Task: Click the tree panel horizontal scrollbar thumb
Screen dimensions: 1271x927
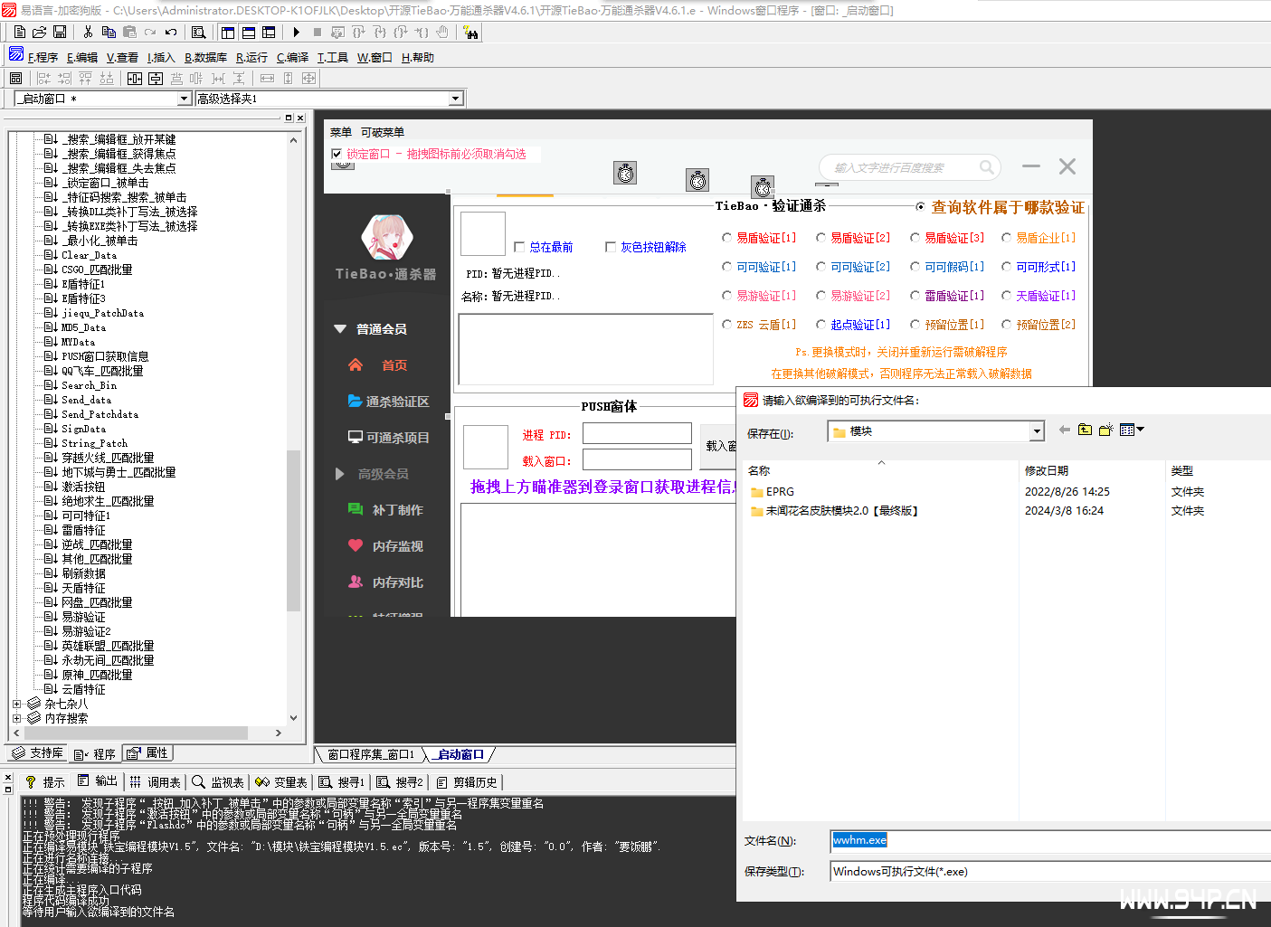Action: pos(135,733)
